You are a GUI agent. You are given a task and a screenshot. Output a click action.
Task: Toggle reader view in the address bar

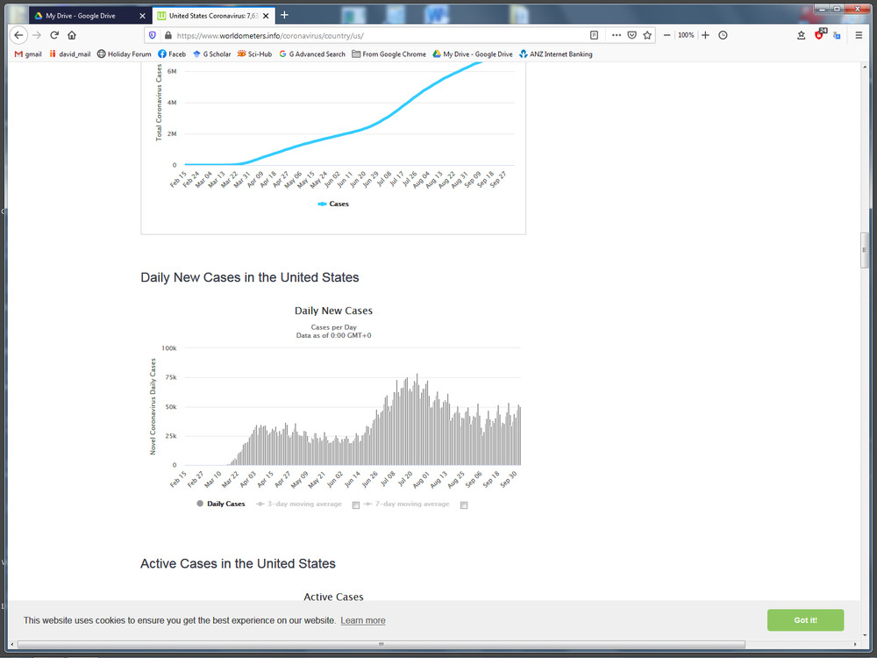click(595, 35)
